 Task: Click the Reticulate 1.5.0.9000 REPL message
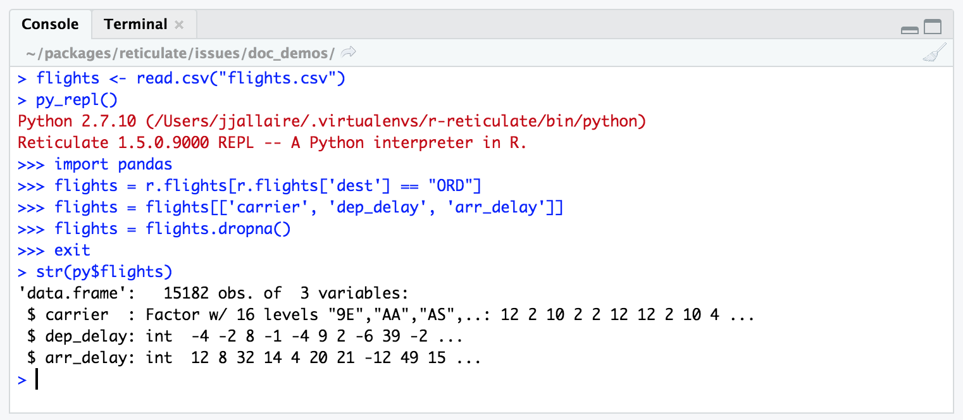[x=272, y=143]
